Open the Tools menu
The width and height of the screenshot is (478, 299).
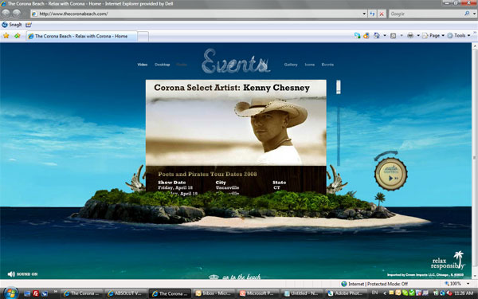click(459, 36)
